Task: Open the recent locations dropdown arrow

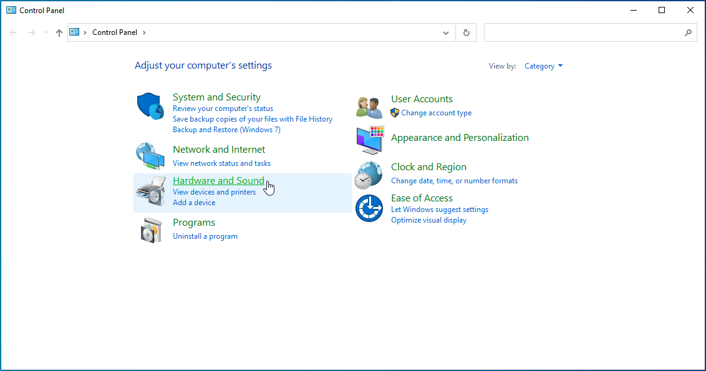Action: (x=46, y=32)
